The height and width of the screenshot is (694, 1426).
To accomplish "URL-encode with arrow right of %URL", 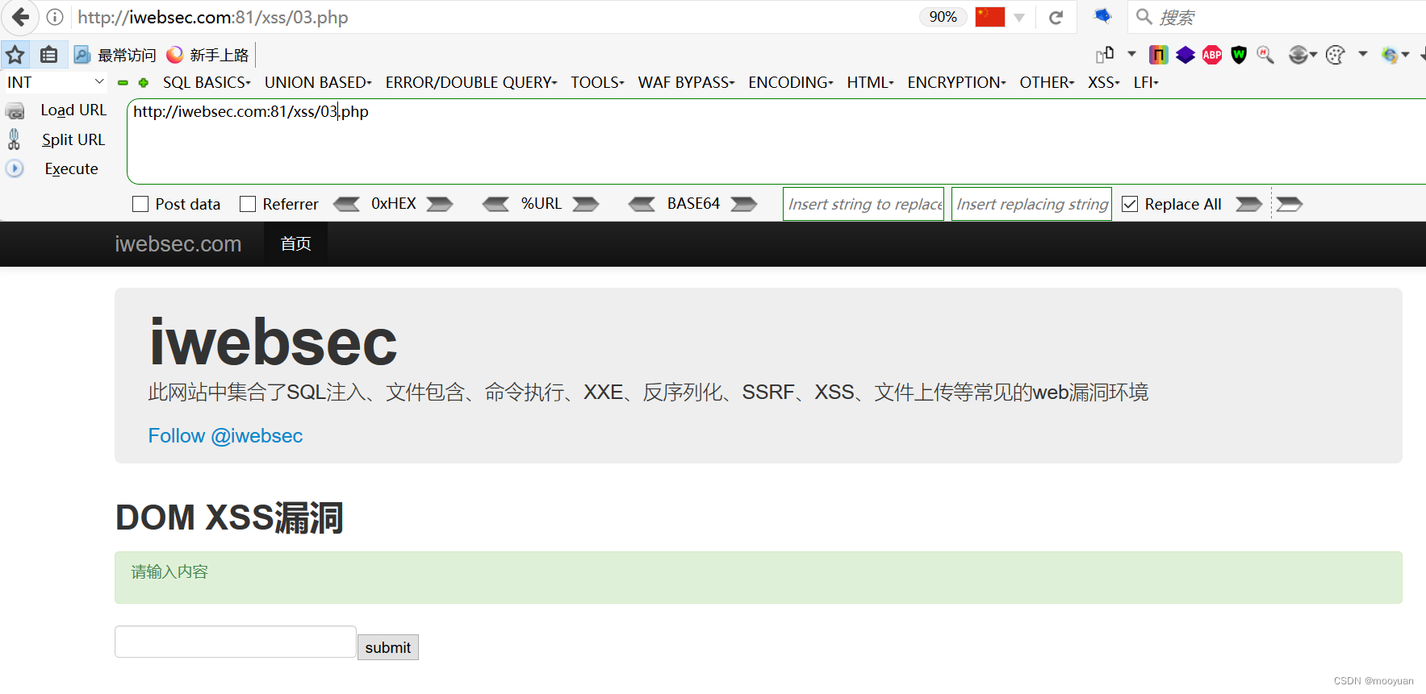I will coord(586,204).
